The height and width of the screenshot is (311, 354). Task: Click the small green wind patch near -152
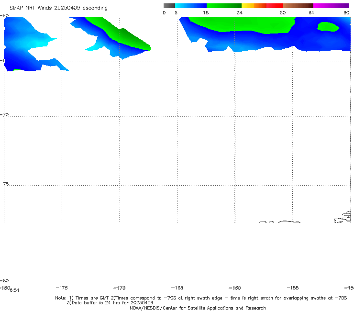328,27
